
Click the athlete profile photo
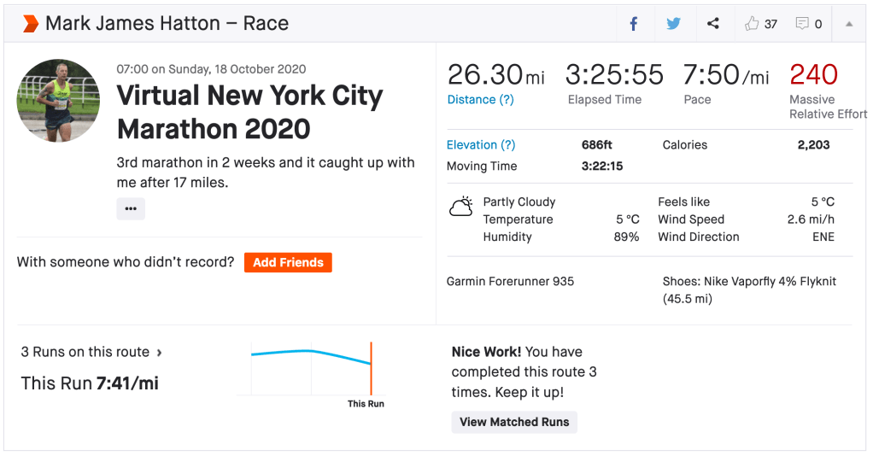point(58,101)
